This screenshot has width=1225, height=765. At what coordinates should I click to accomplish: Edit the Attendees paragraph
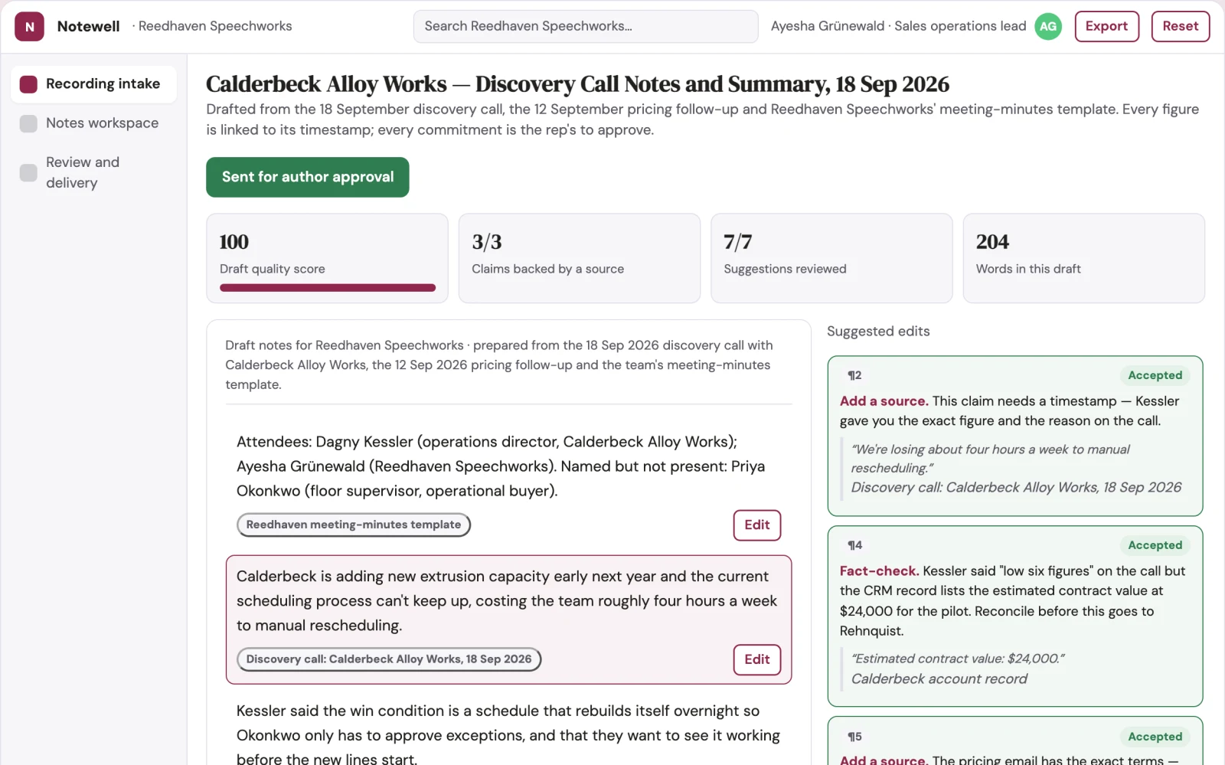pyautogui.click(x=756, y=525)
